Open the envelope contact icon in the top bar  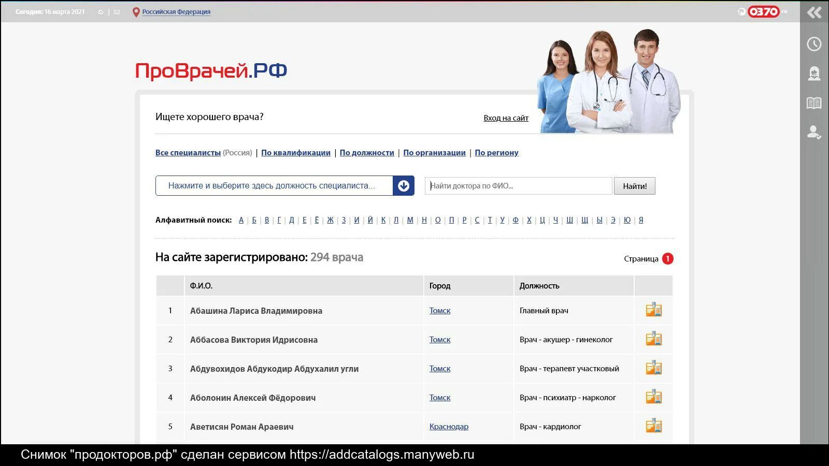[x=116, y=10]
